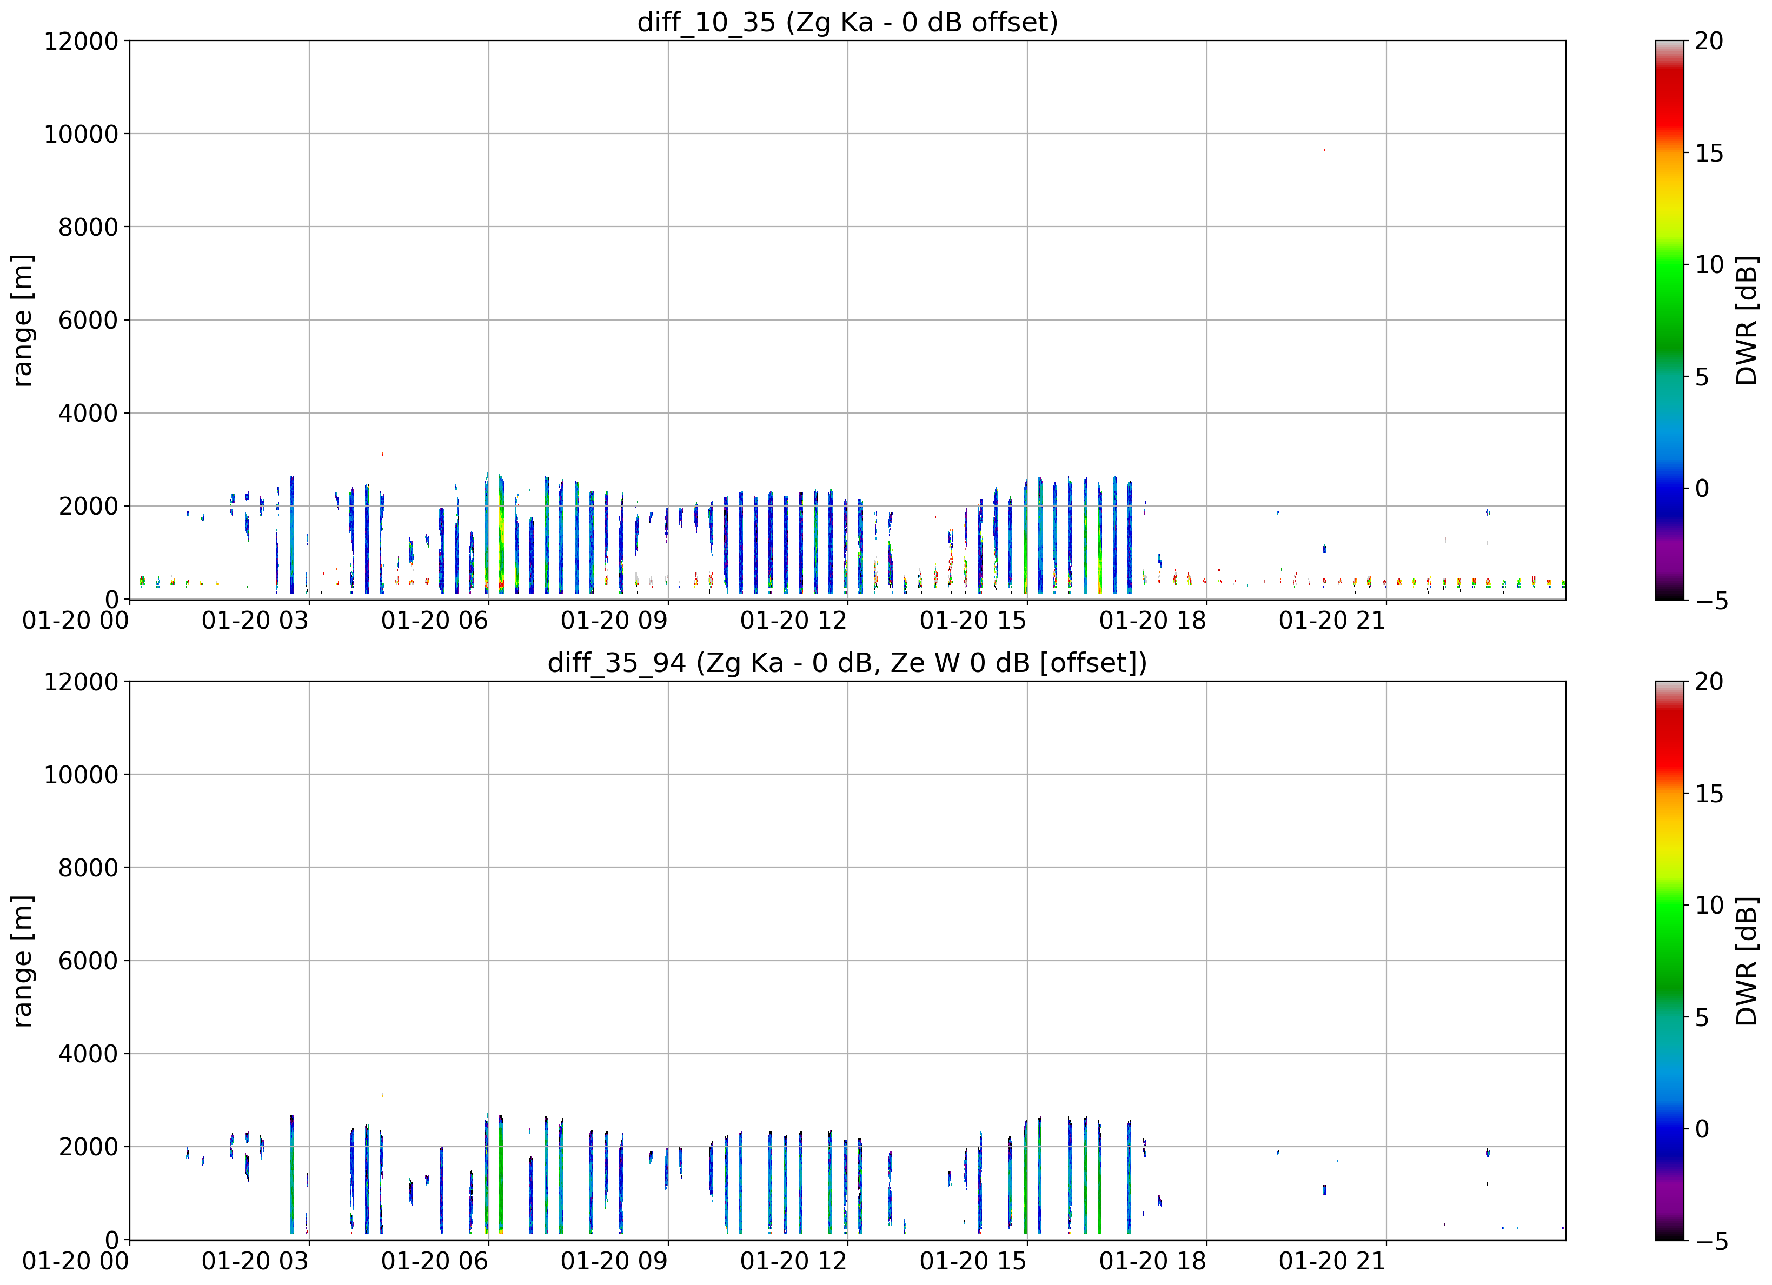Click the '01-20 12' time tick under the diff_10_35 plot
Screen dimensions: 1772x1285
[x=794, y=621]
